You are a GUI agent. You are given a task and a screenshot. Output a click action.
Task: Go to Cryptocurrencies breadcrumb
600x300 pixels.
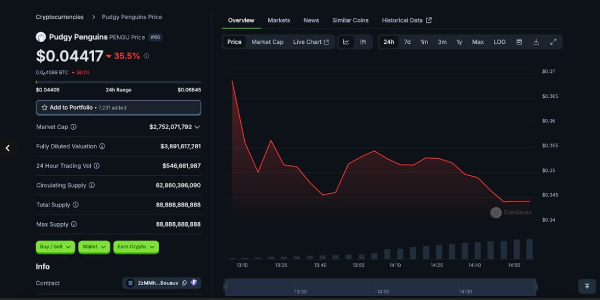point(60,17)
